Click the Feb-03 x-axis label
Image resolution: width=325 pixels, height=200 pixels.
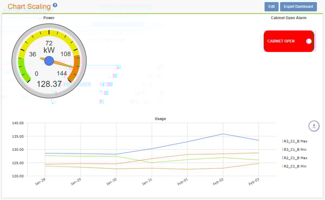pyautogui.click(x=254, y=182)
